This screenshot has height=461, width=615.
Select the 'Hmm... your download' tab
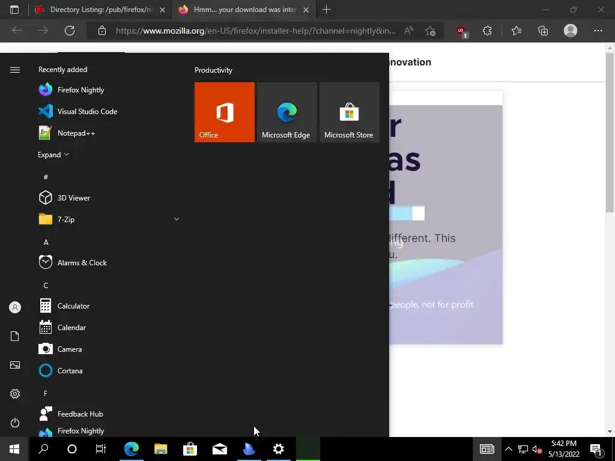tap(244, 10)
